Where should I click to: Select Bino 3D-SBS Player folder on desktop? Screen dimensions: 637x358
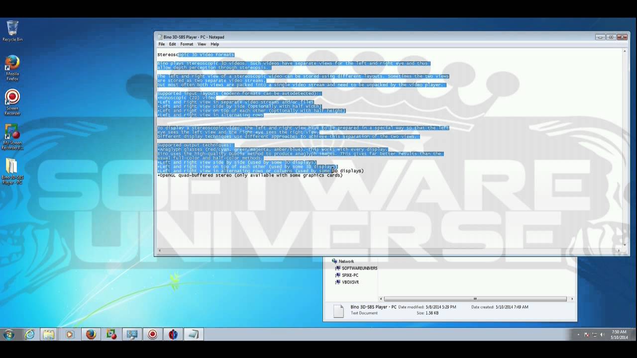12,171
